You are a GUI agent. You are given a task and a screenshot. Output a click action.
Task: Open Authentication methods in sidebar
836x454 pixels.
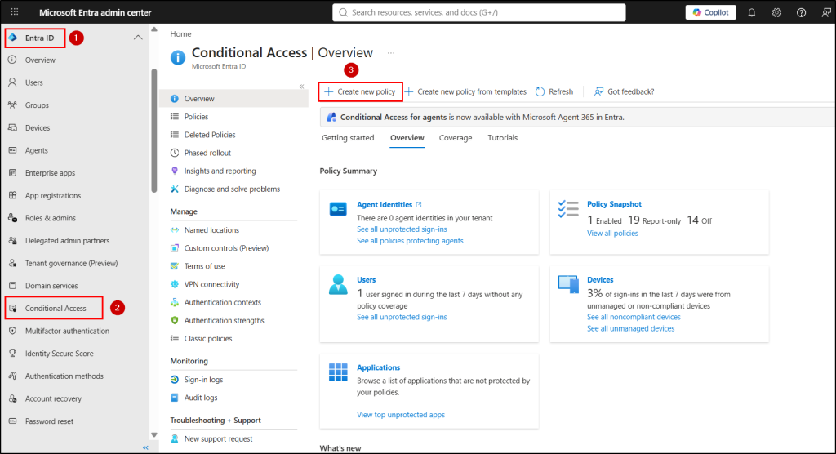click(64, 376)
